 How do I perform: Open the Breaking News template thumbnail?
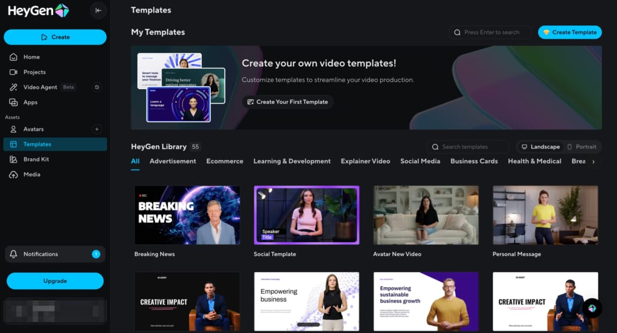[x=187, y=215]
